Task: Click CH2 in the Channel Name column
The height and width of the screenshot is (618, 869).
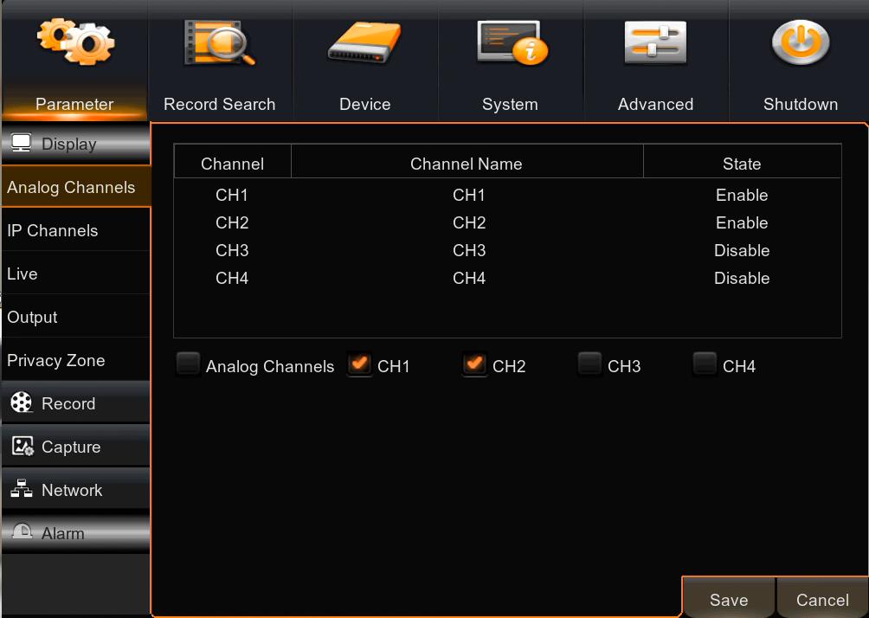Action: pyautogui.click(x=469, y=222)
